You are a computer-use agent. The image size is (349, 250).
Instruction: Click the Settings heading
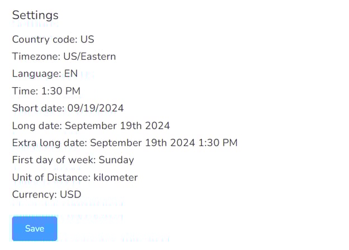[35, 15]
